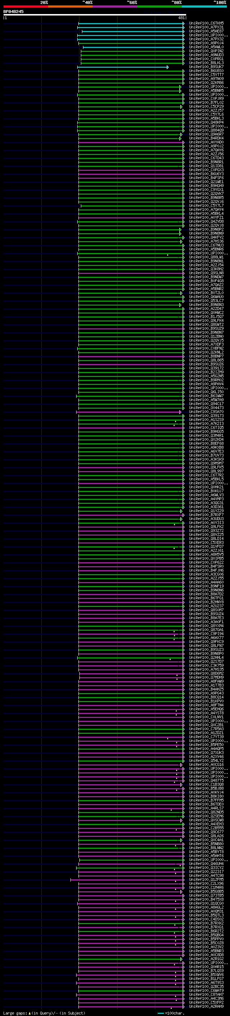Open hit UniRef100_A7PX31
The height and width of the screenshot is (1016, 230).
(x=206, y=27)
